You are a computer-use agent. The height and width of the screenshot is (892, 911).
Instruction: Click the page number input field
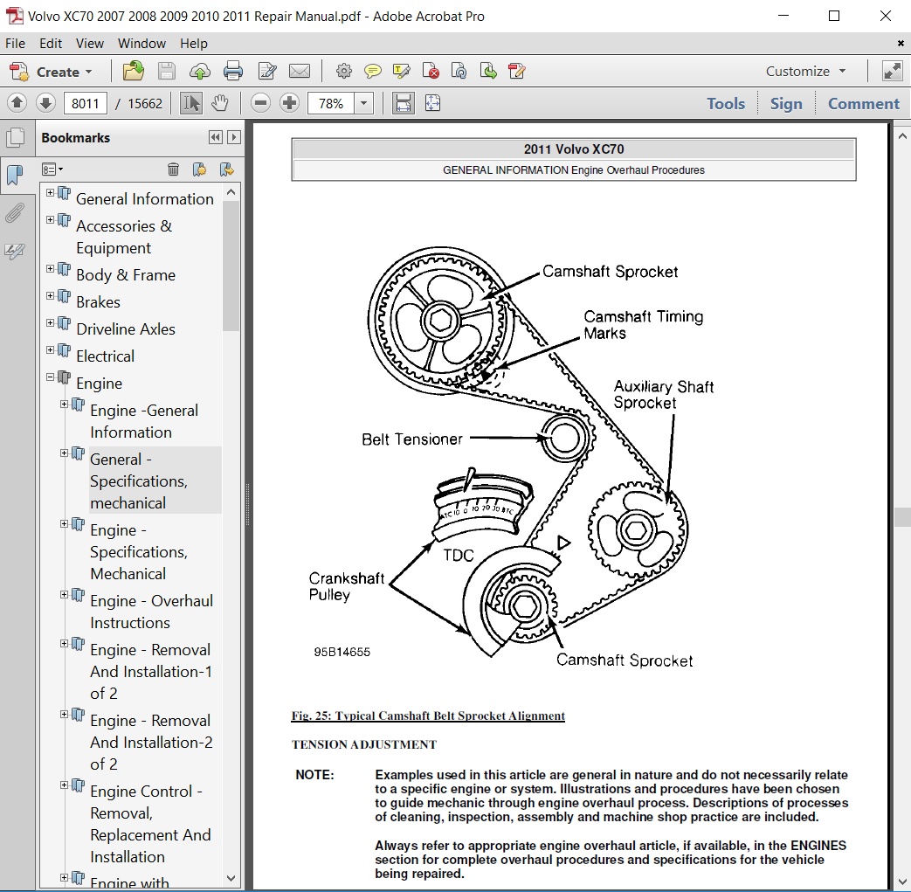[x=86, y=103]
